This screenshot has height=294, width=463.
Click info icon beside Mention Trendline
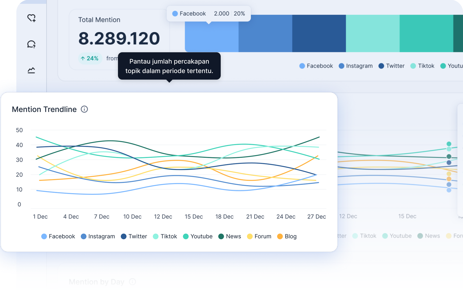[x=84, y=109]
